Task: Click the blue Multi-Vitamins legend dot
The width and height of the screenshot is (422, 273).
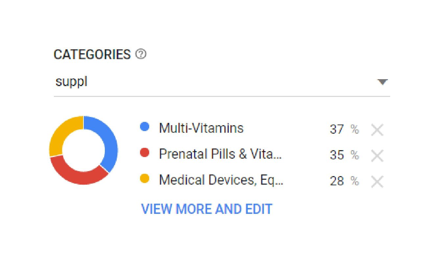Action: (145, 127)
